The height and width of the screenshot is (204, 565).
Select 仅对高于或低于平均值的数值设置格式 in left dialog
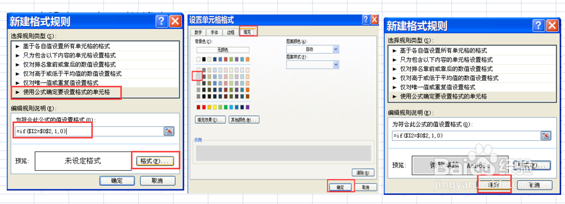click(x=95, y=74)
